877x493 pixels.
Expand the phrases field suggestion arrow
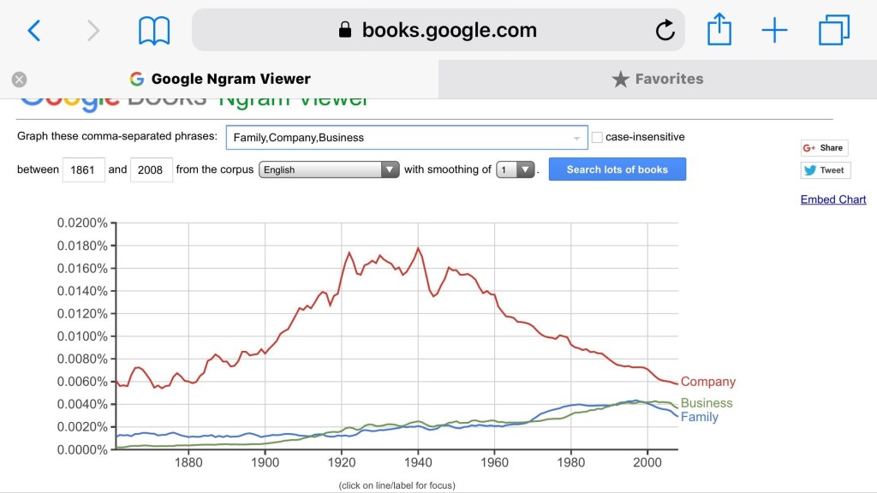point(576,138)
